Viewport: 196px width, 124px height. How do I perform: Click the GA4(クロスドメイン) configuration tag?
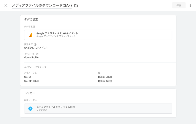coord(36,48)
